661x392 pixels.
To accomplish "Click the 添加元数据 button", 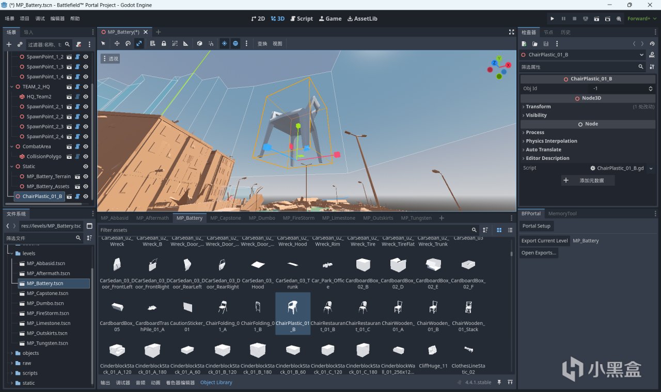I will 588,181.
